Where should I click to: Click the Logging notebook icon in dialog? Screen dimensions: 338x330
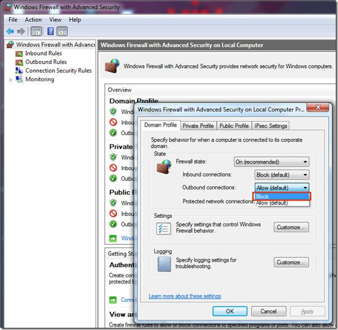[x=164, y=264]
